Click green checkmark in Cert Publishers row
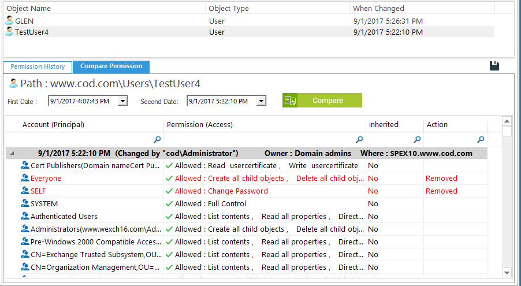This screenshot has width=521, height=286. (169, 166)
